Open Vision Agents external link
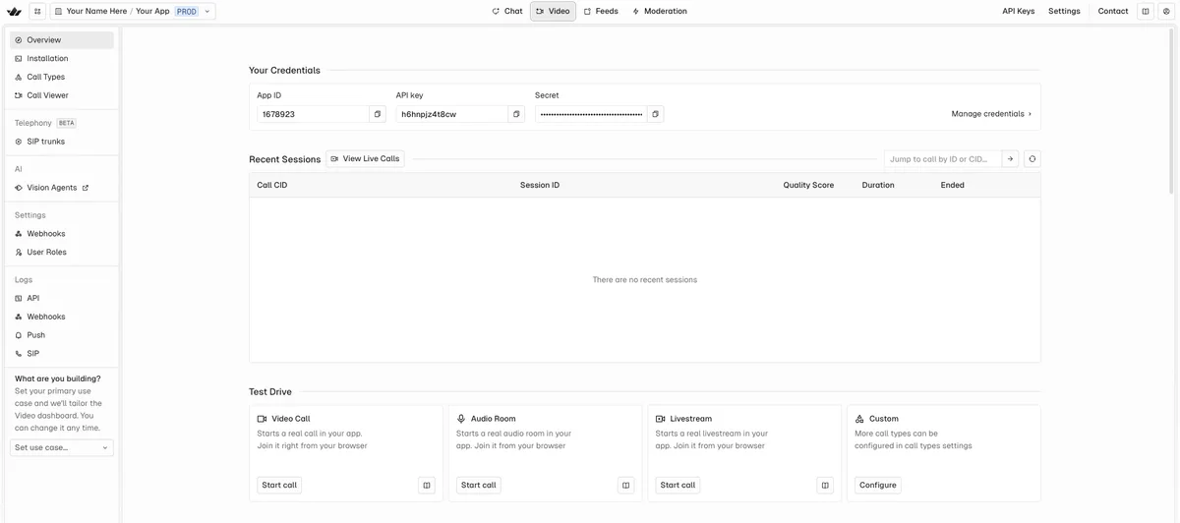 pyautogui.click(x=62, y=188)
